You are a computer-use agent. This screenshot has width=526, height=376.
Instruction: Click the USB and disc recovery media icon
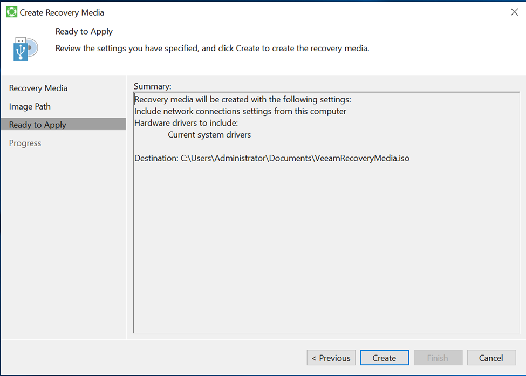pyautogui.click(x=25, y=49)
